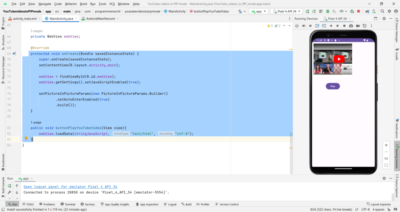Collapse buttonPlayYouTubeVideo fold marker at line 81
The width and height of the screenshot is (400, 212).
pyautogui.click(x=21, y=128)
